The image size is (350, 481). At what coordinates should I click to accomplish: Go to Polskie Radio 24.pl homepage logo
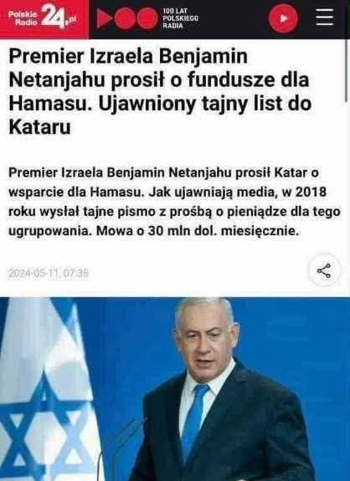[44, 19]
